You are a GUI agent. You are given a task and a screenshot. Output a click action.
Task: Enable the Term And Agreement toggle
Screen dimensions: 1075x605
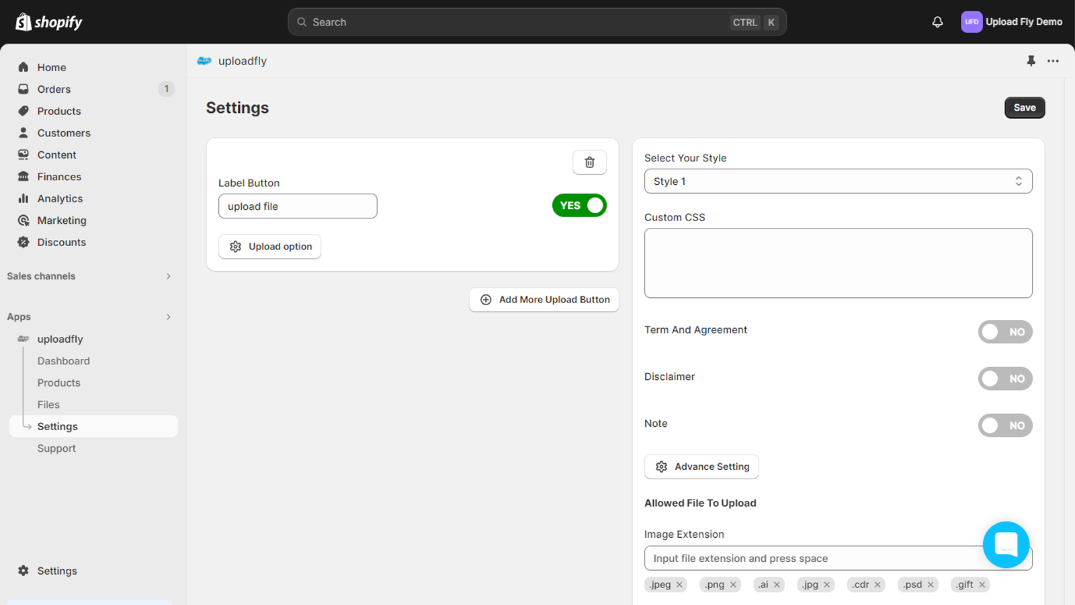[x=1004, y=332]
